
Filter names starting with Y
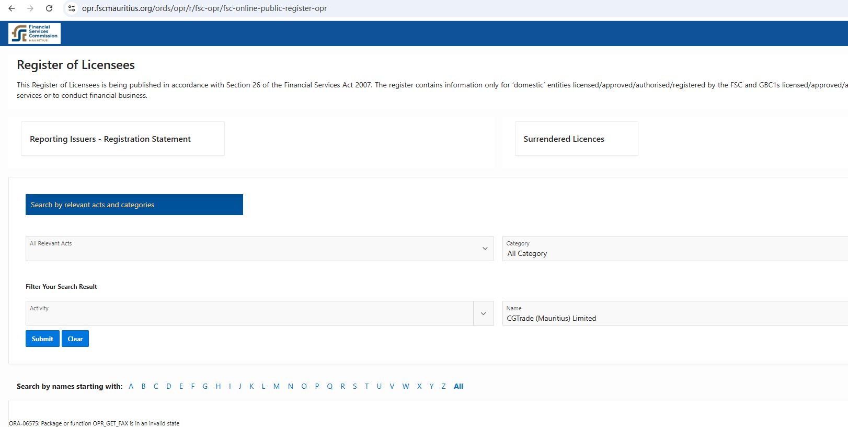[432, 386]
